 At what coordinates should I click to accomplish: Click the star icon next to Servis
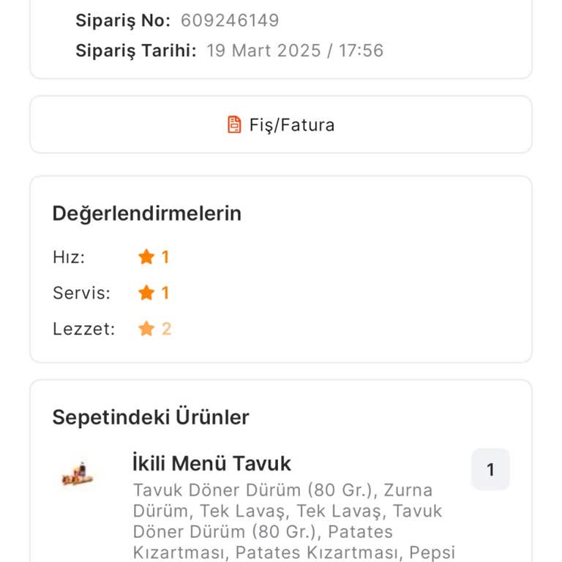pos(146,293)
